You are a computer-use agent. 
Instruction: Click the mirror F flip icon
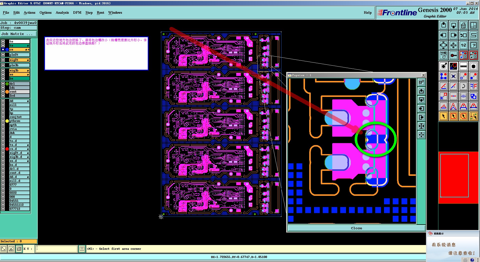473,86
